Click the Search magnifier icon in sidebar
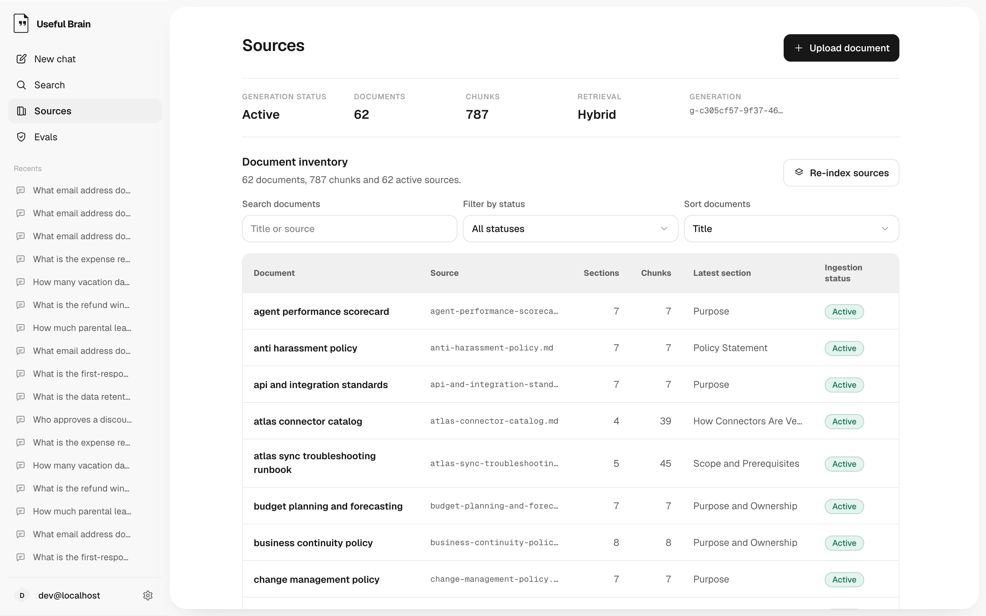The image size is (986, 616). coord(21,85)
